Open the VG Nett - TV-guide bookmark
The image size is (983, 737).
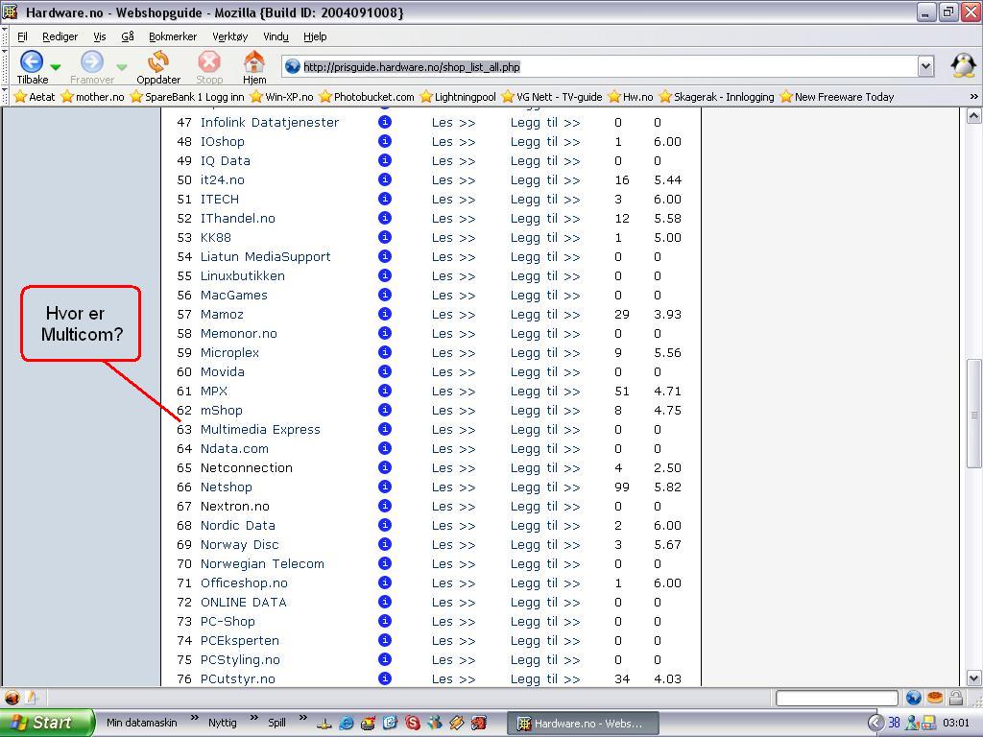[552, 97]
